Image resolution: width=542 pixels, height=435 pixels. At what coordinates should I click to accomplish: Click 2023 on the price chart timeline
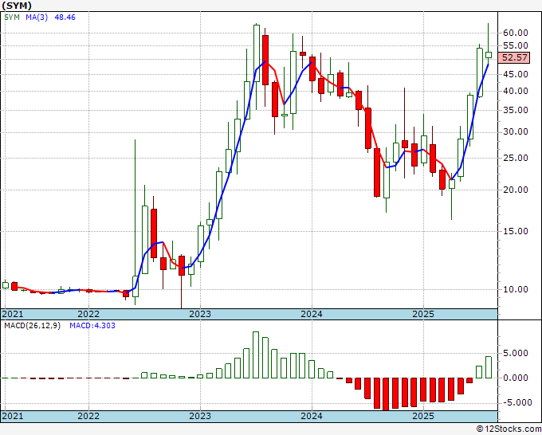[x=200, y=314]
